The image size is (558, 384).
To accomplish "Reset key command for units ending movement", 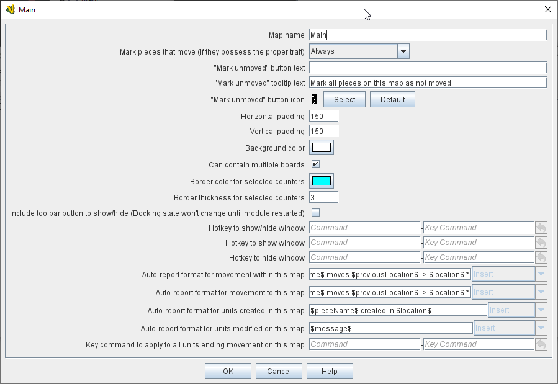I will click(x=541, y=344).
